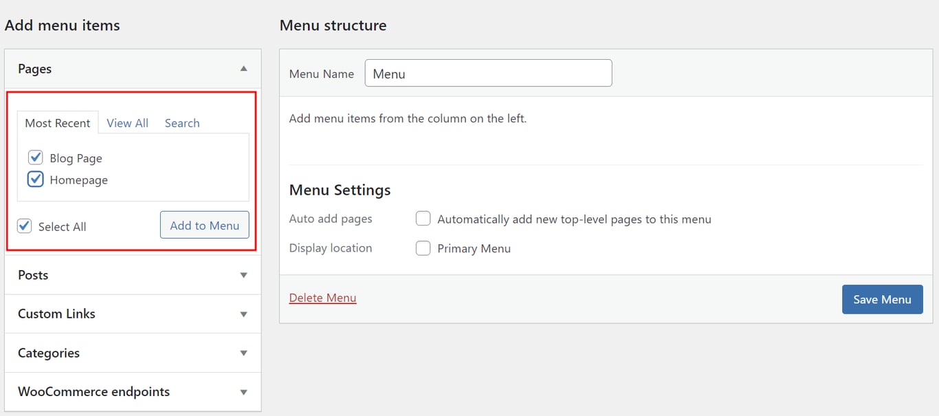Select the Most Recent tab
Viewport: 939px width, 416px height.
[58, 122]
